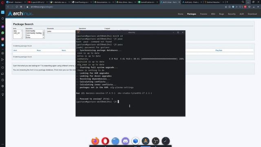Select 'Community' in the Repository list

pyautogui.click(x=31, y=31)
